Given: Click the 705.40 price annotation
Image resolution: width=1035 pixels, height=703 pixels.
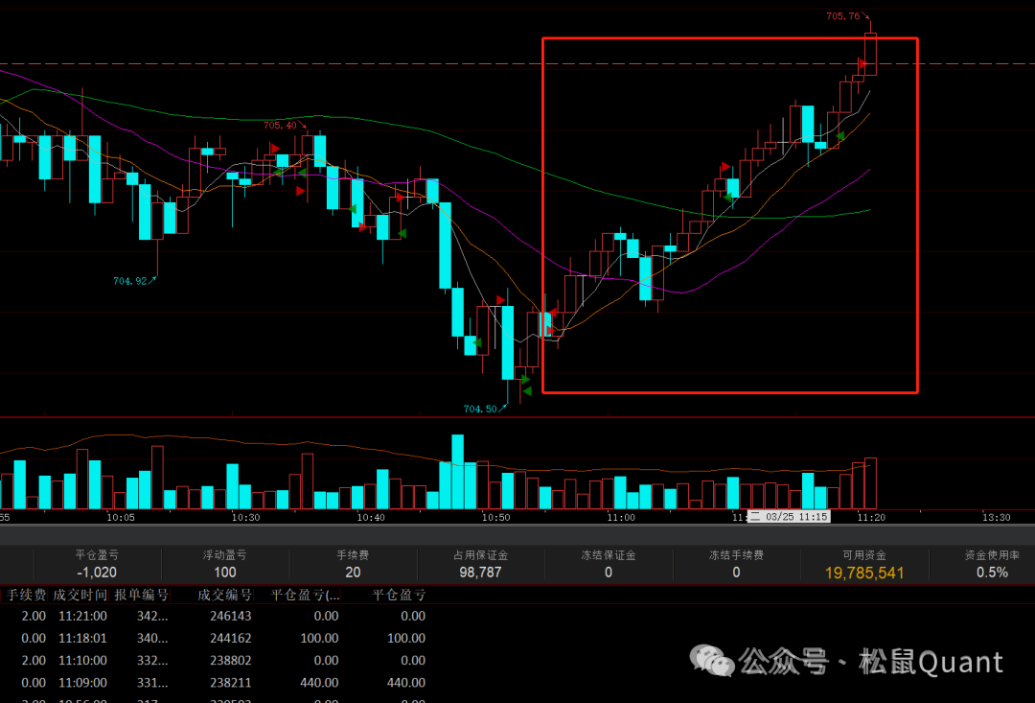Looking at the screenshot, I should pos(280,125).
